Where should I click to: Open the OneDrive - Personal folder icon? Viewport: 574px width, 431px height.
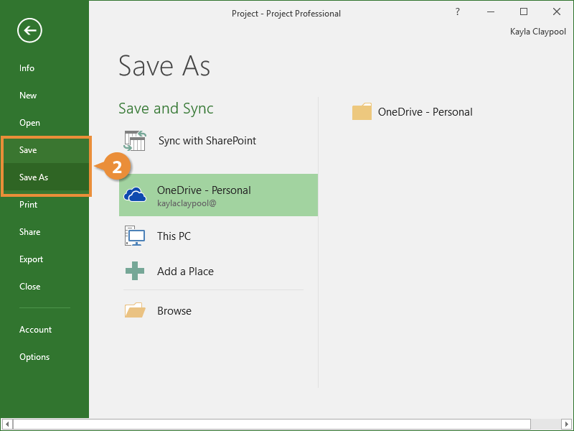[362, 112]
